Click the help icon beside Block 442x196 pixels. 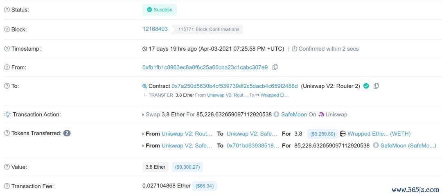click(7, 29)
